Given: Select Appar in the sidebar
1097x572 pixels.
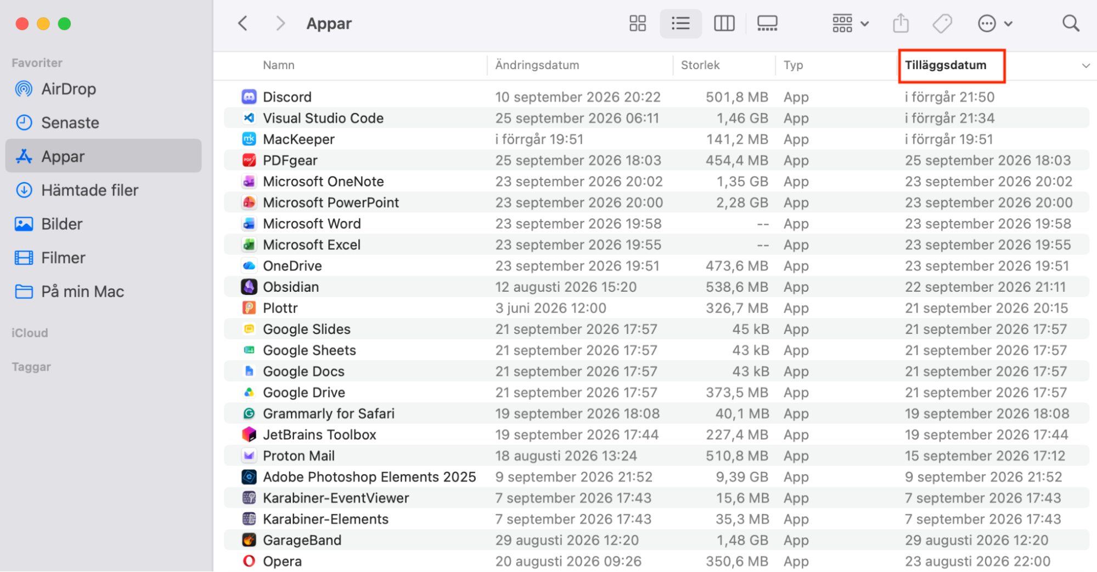Looking at the screenshot, I should [x=103, y=156].
